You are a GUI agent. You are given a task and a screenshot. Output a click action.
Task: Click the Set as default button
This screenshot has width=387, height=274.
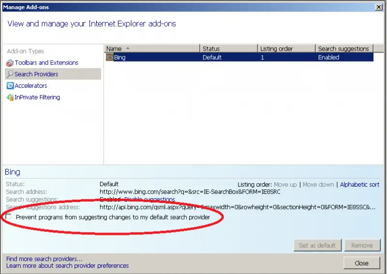[317, 245]
